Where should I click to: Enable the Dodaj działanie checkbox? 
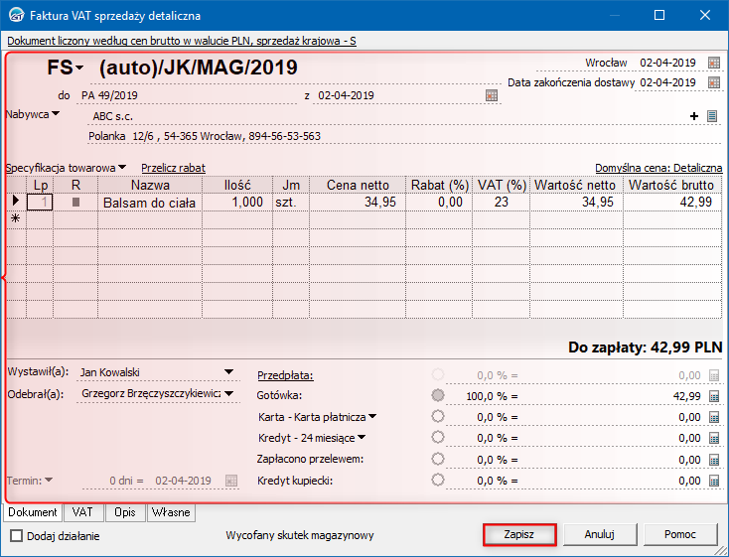point(16,536)
